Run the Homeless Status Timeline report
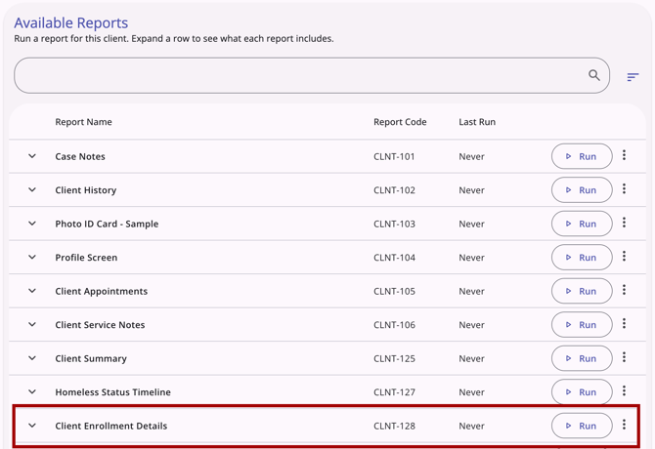The height and width of the screenshot is (449, 655). [x=582, y=391]
